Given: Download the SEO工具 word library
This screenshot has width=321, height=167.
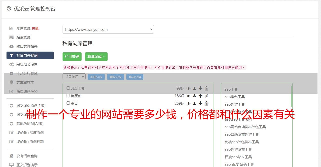Looking at the screenshot, I should point(194,88).
